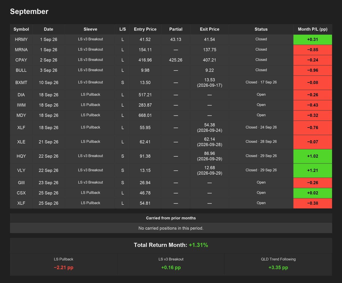
Task: Click status Closed · 28 Sep 26
Action: (x=261, y=142)
